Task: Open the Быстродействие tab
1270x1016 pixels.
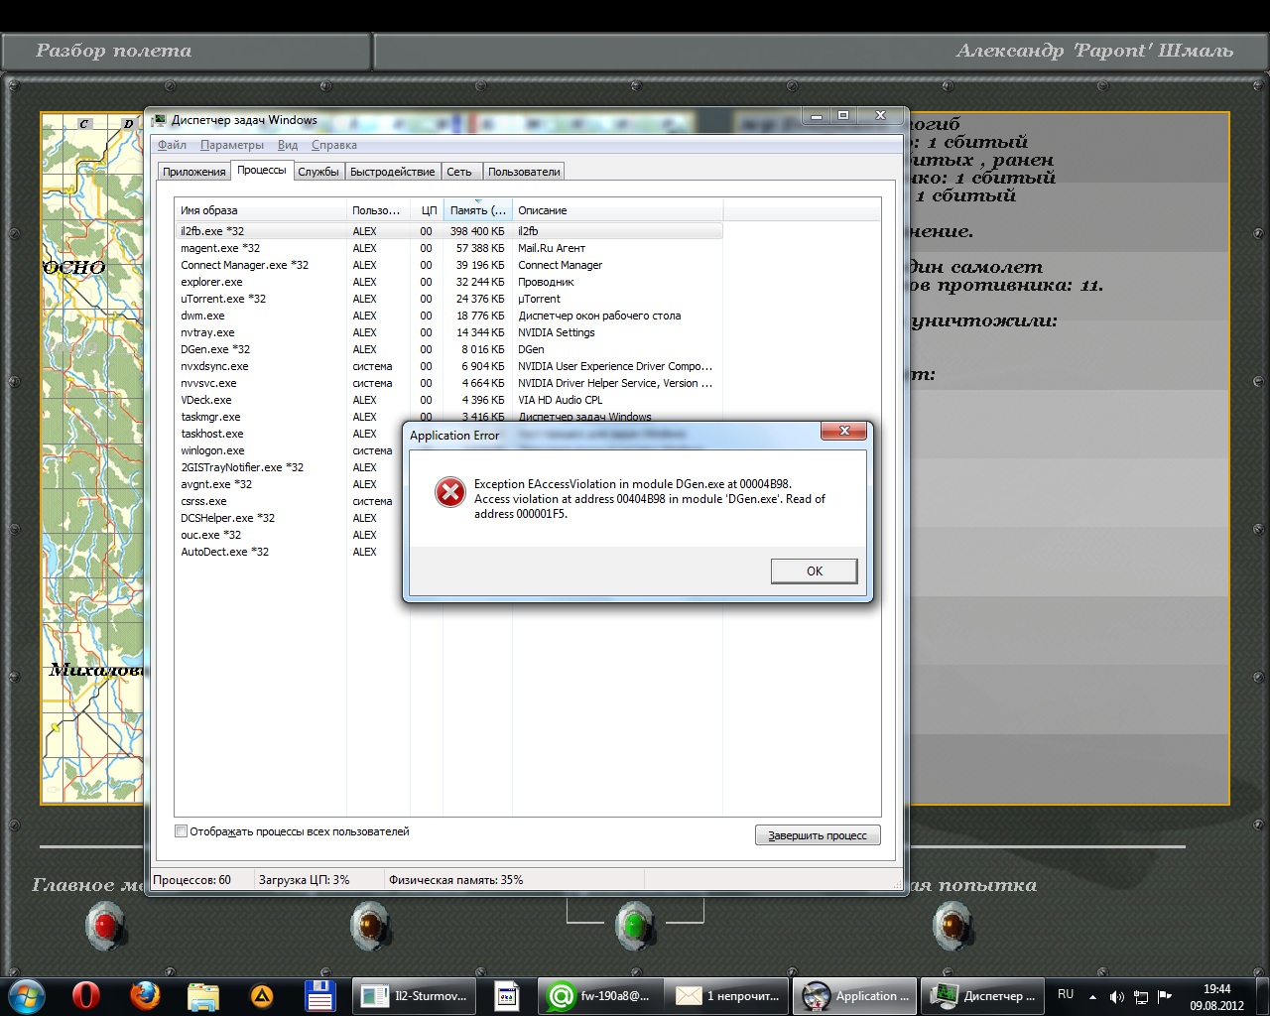Action: point(393,172)
